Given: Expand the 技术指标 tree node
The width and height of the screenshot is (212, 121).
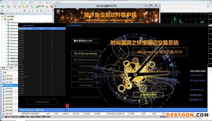Looking at the screenshot, I should click(2, 16).
